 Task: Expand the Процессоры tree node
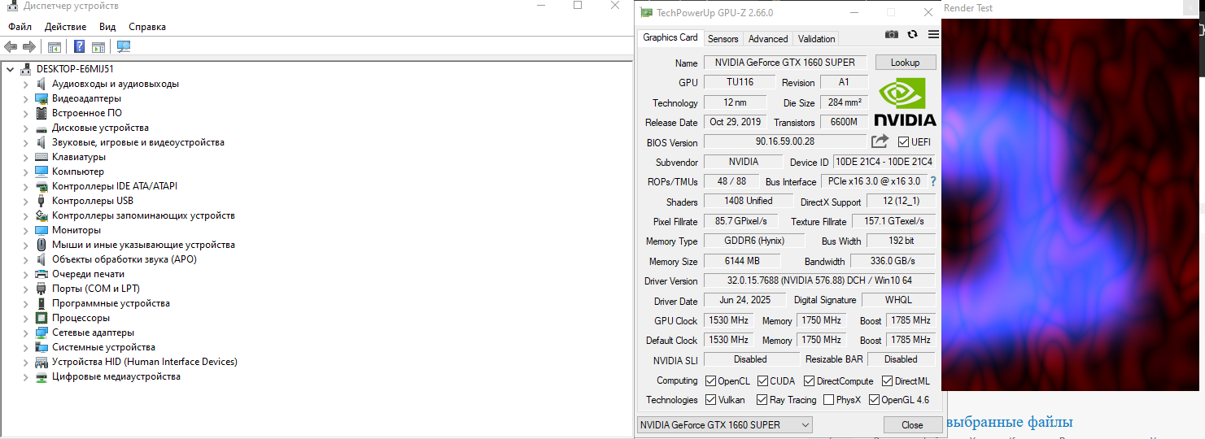pos(25,318)
